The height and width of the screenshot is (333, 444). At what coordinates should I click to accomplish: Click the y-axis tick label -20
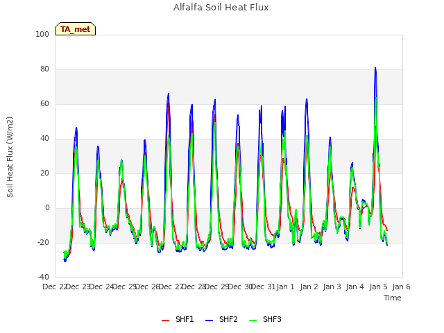pos(43,242)
